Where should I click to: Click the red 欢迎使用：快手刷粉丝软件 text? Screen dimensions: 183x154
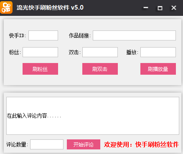coord(141,144)
